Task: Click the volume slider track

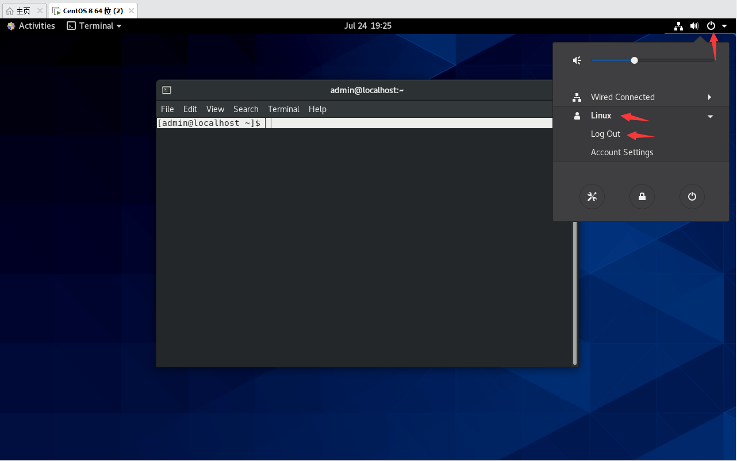Action: click(x=673, y=60)
